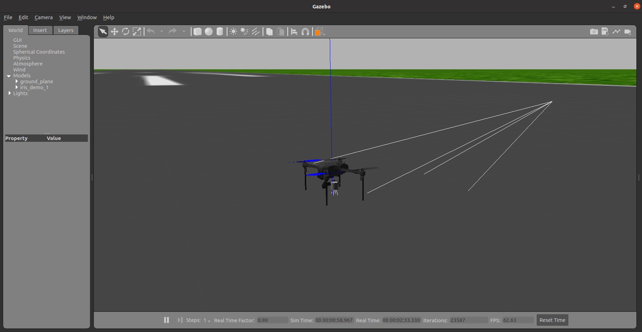Open the Help menu
Viewport: 642px width, 332px height.
click(108, 17)
